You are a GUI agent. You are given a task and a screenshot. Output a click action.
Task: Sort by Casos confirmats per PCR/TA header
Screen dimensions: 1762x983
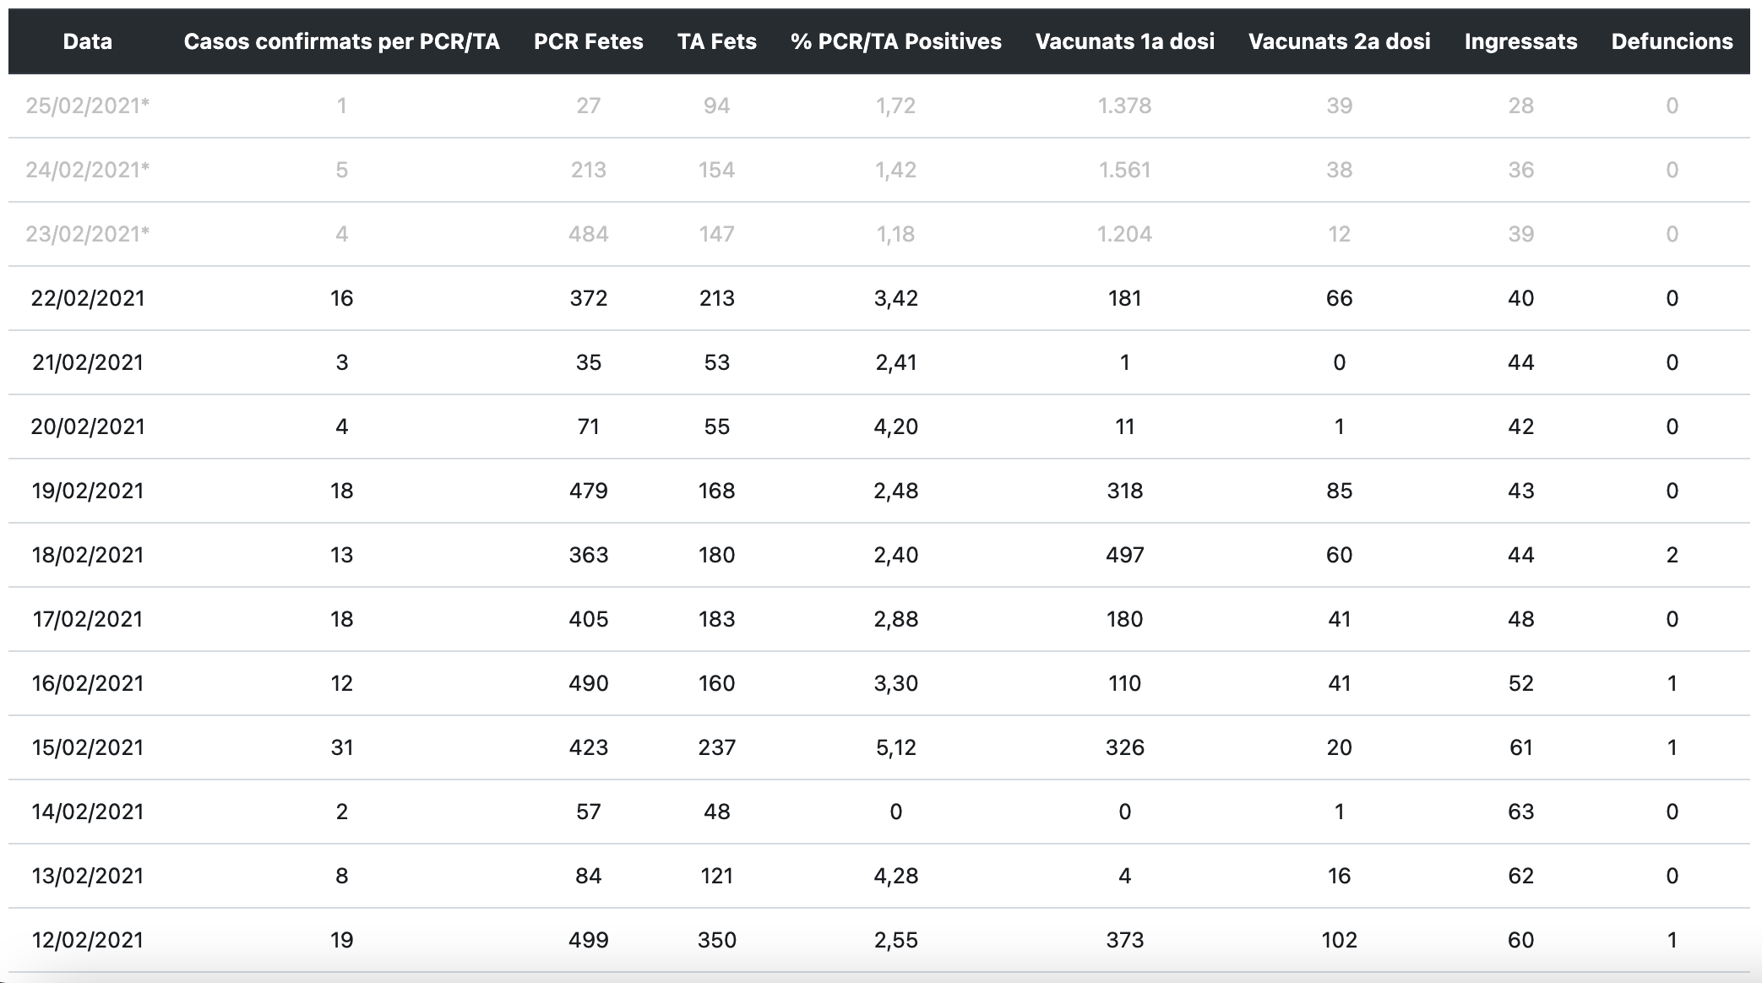click(341, 41)
